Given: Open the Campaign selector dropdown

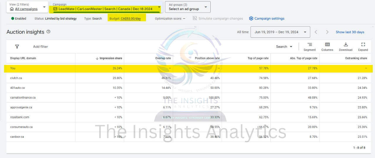Looking at the screenshot, I should pyautogui.click(x=106, y=7).
